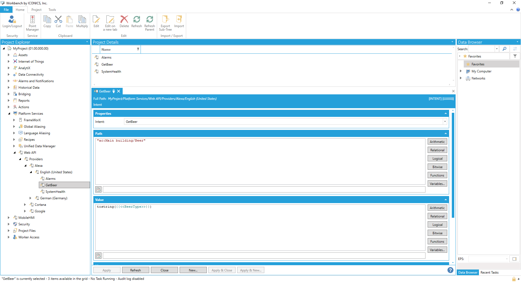Expand the Cortana tree node
Screen dimensions: 521x282
[x=25, y=205]
